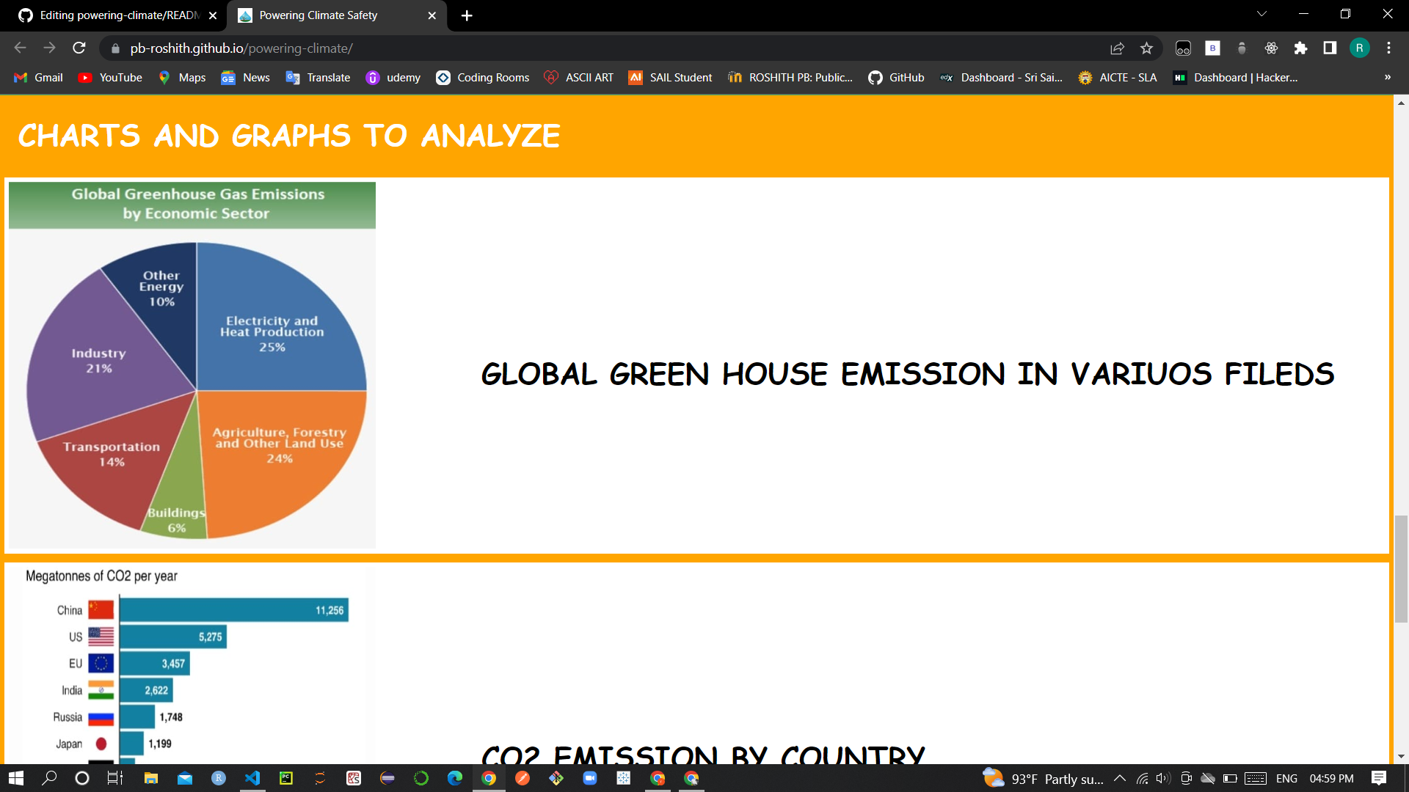Image resolution: width=1409 pixels, height=792 pixels.
Task: Toggle the bookmark star for this page
Action: pos(1146,48)
